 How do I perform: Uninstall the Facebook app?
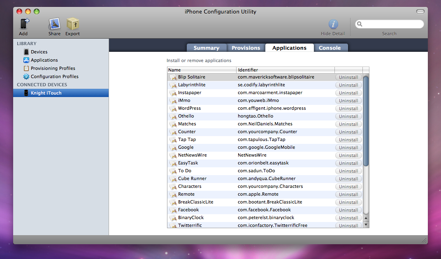click(x=348, y=210)
